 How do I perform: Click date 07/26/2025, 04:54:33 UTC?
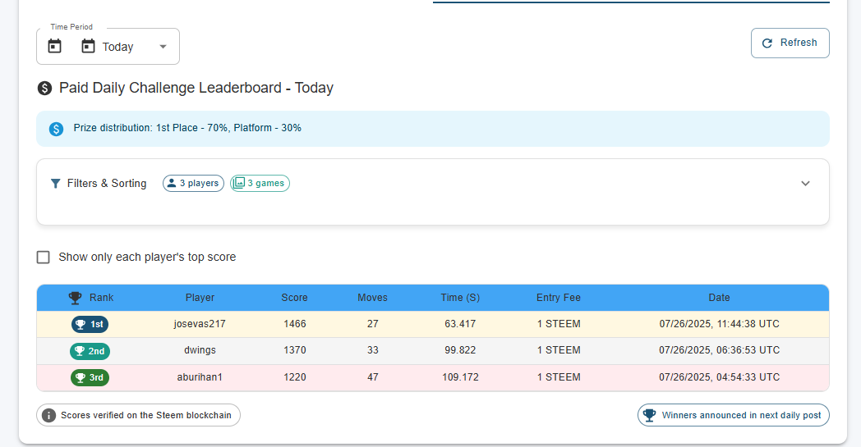tap(720, 377)
